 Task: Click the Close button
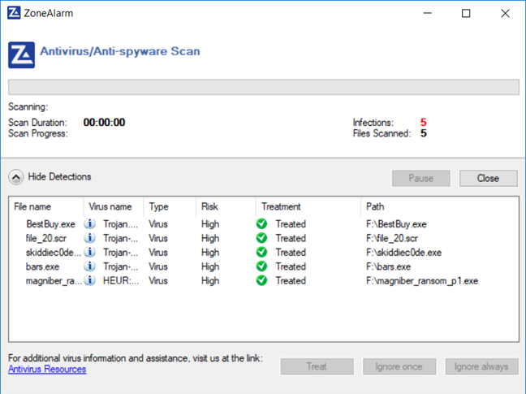tap(489, 178)
